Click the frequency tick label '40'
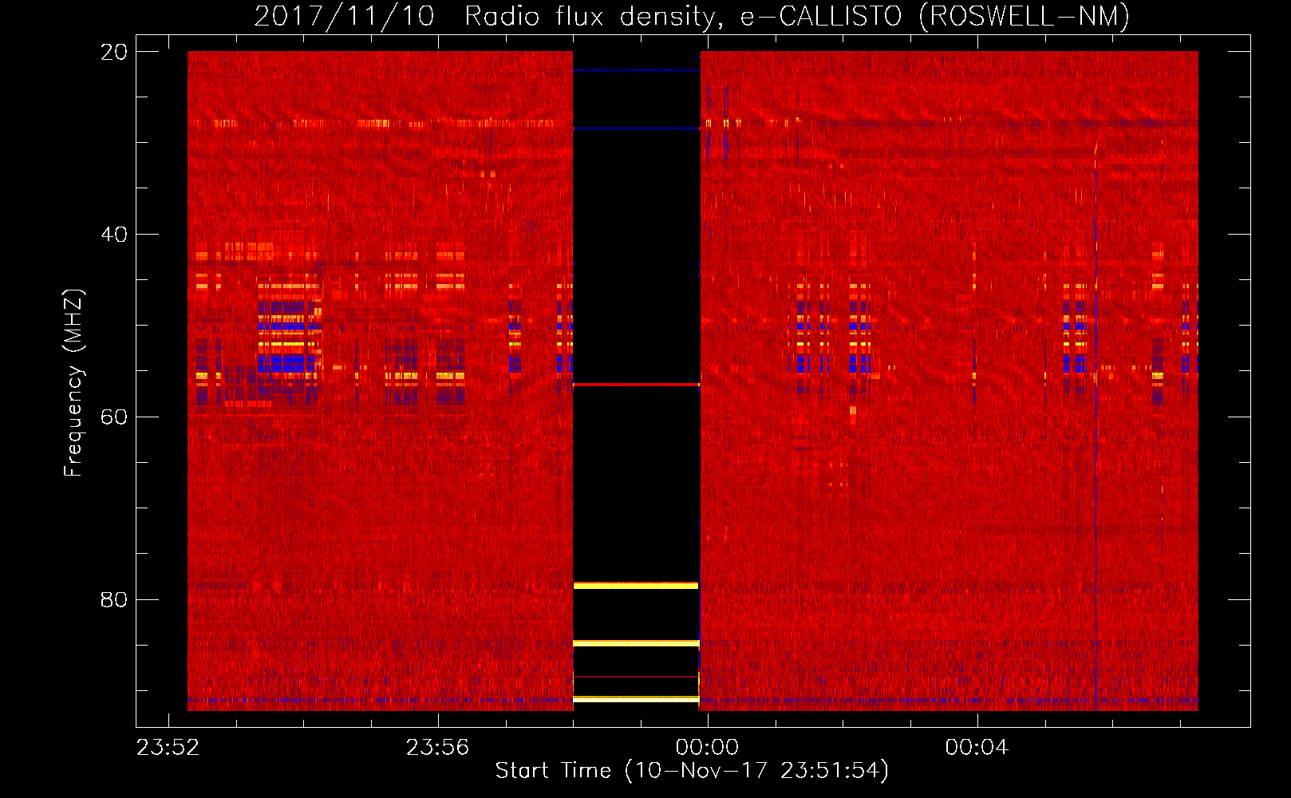 (114, 235)
